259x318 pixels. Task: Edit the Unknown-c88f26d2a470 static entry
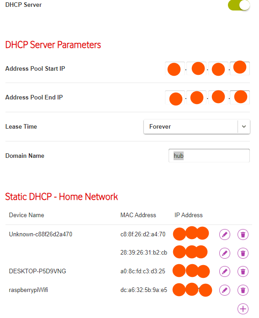(x=225, y=235)
